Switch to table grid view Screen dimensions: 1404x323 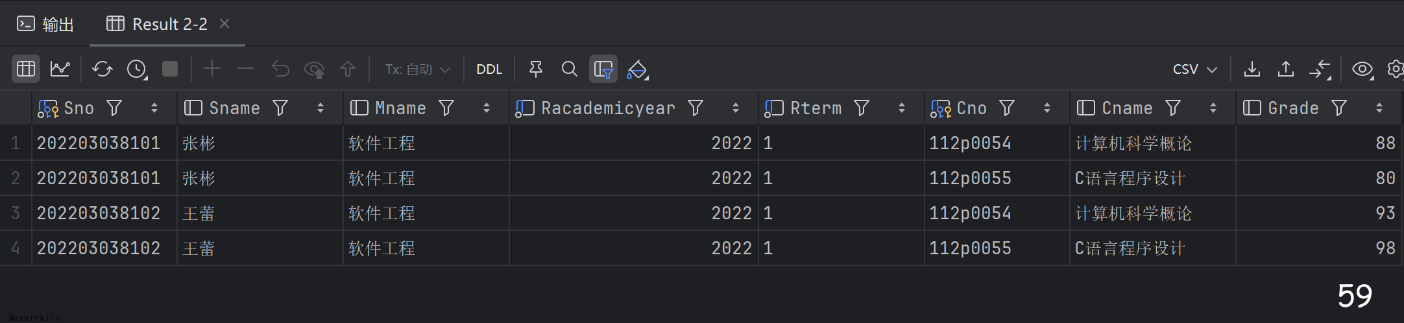point(26,69)
